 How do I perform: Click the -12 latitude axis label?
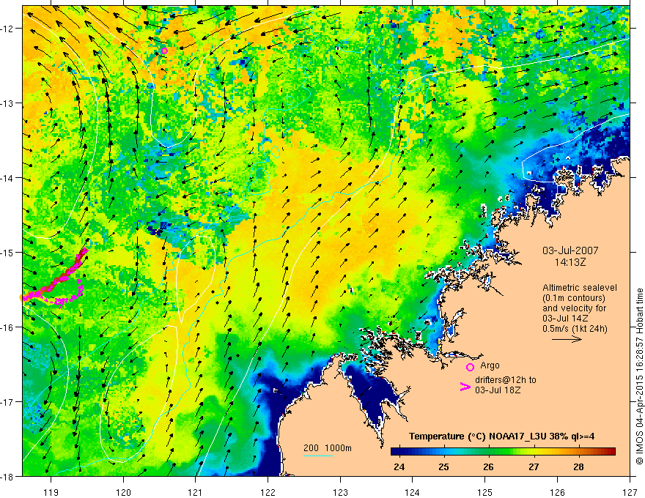pos(8,29)
